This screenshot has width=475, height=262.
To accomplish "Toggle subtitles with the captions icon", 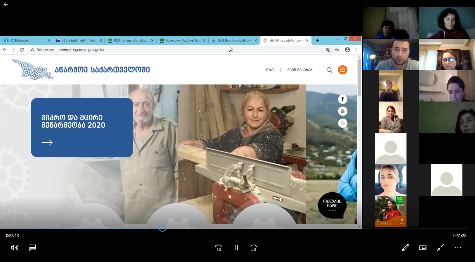I will click(32, 248).
